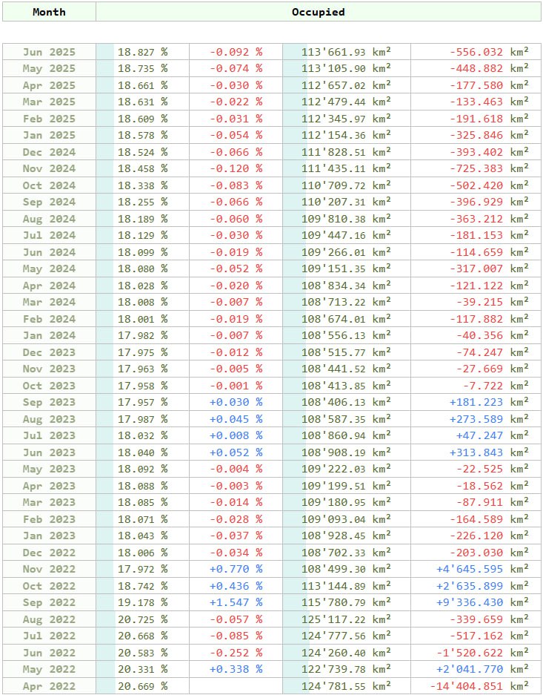Select the Apr 2025 row label

coord(49,85)
